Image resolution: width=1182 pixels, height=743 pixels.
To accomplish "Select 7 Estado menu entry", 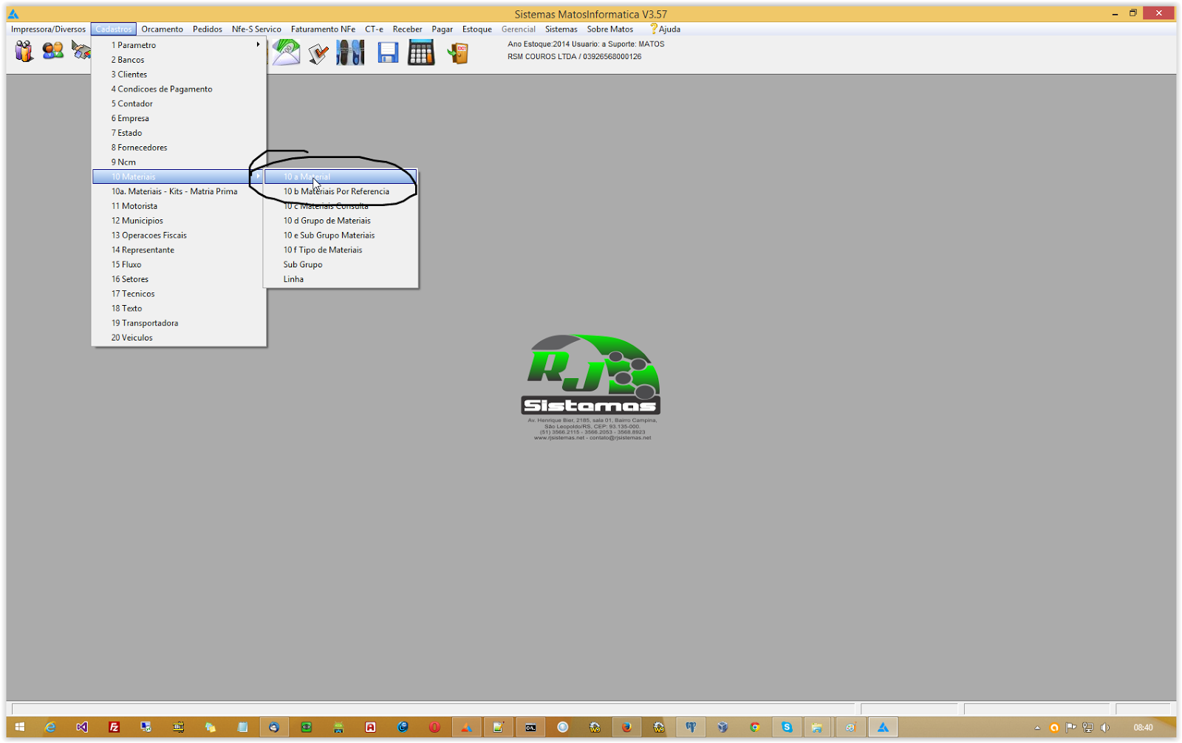I will (x=178, y=133).
